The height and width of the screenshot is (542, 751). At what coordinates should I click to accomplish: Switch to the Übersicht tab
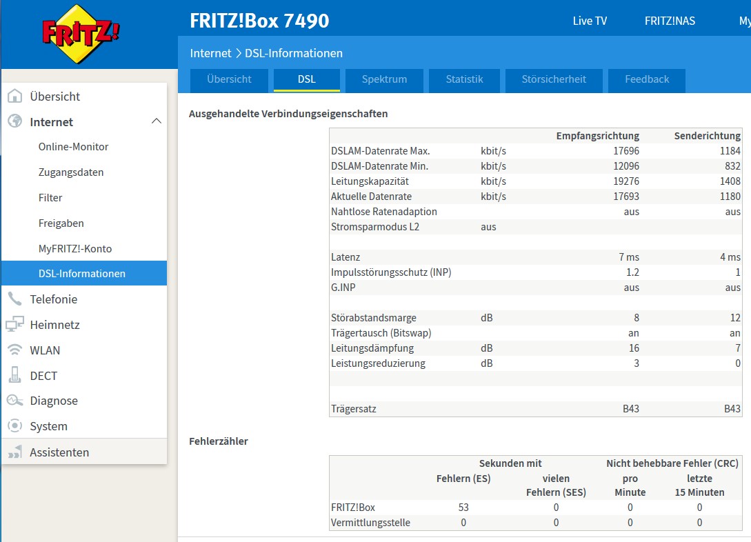229,79
